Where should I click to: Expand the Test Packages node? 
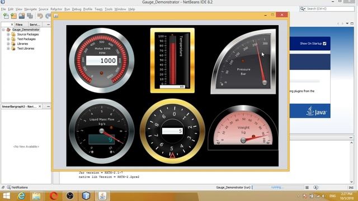8,39
